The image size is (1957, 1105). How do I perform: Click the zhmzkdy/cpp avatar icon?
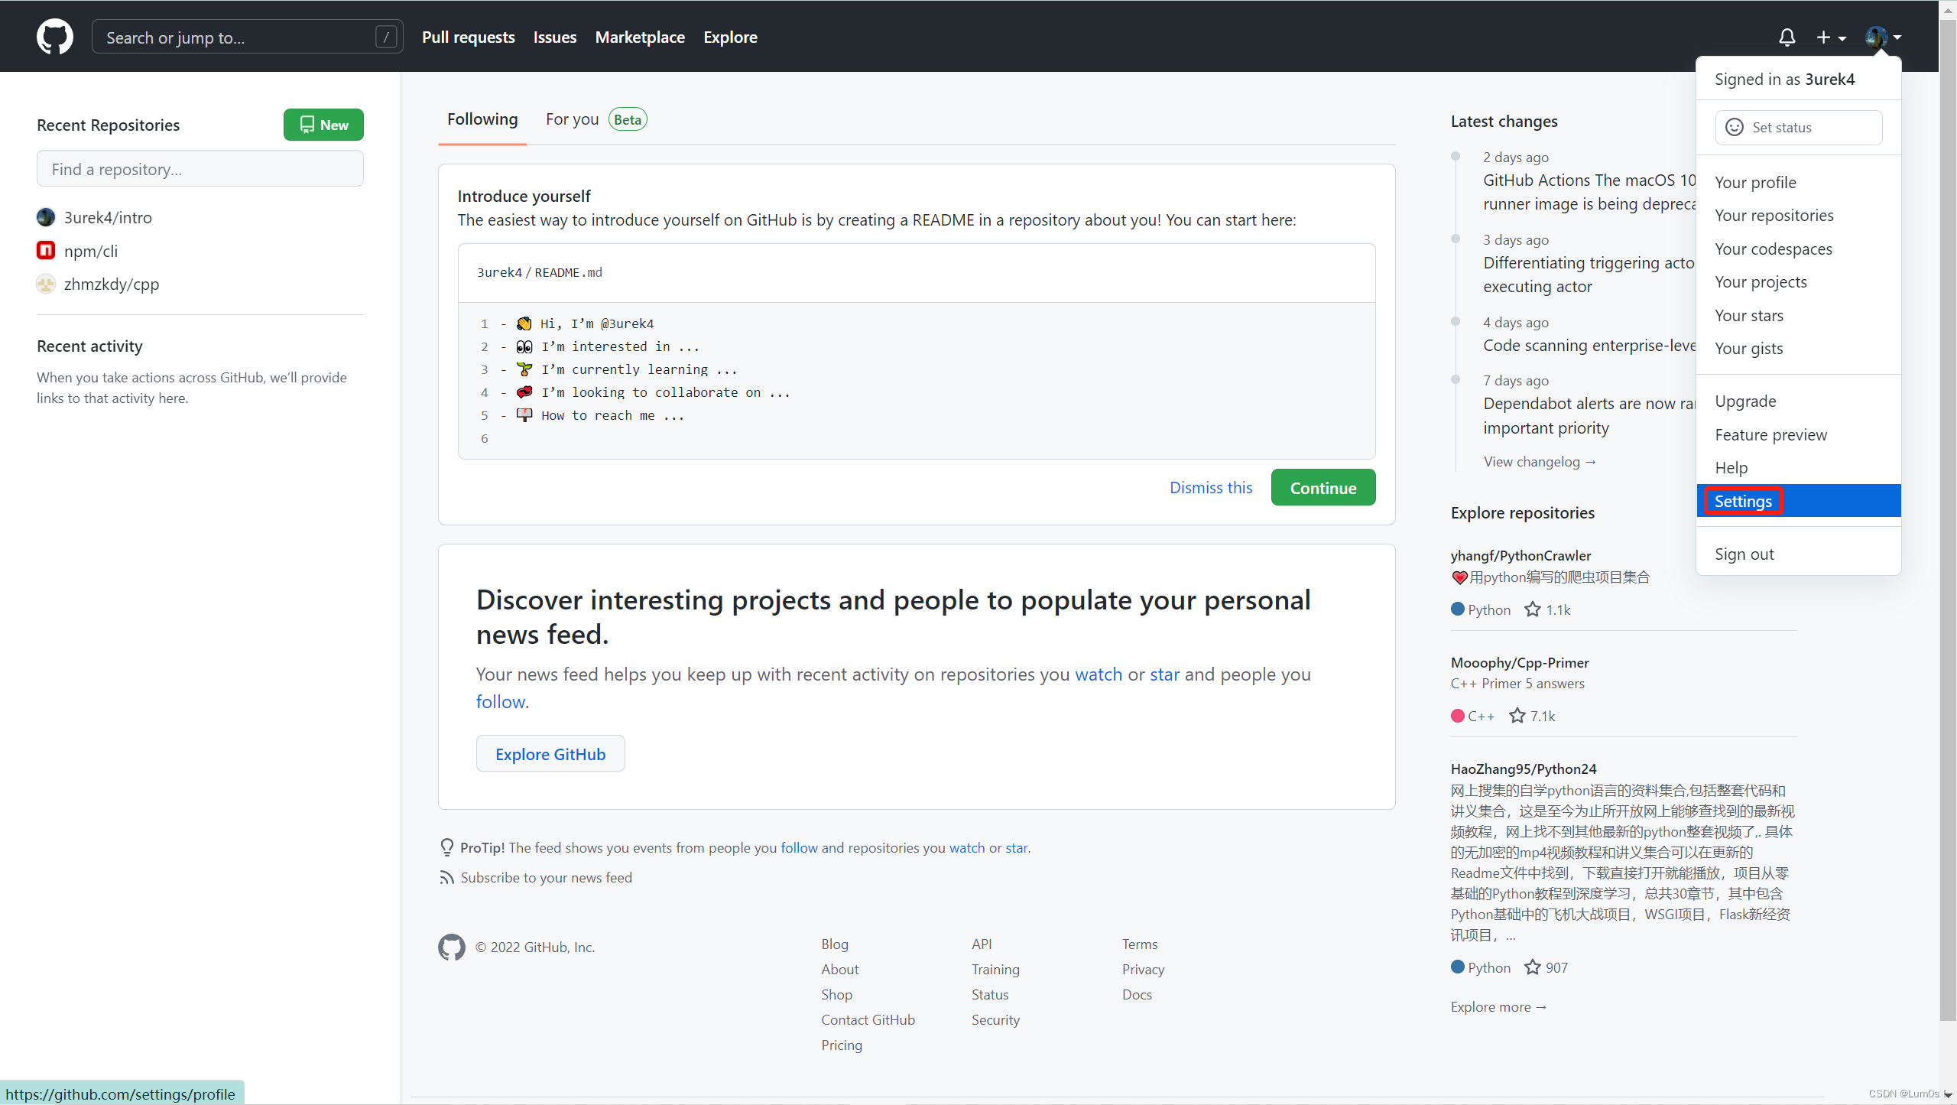(46, 284)
